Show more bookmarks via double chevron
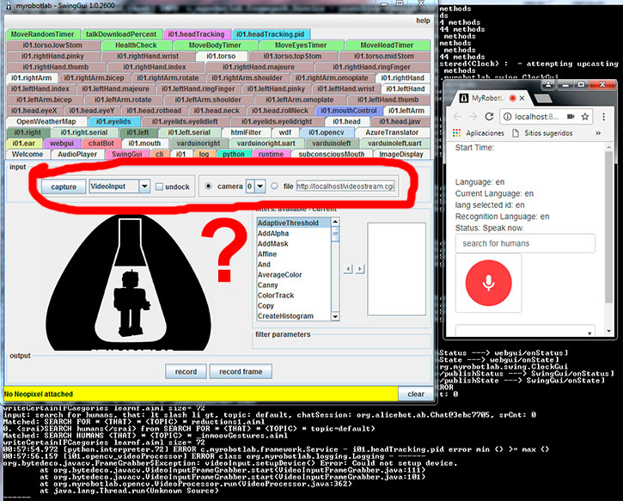This screenshot has height=501, width=623. tap(598, 133)
